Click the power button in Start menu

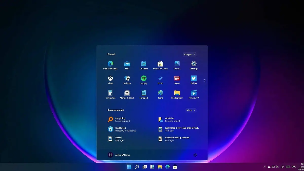[x=195, y=155]
